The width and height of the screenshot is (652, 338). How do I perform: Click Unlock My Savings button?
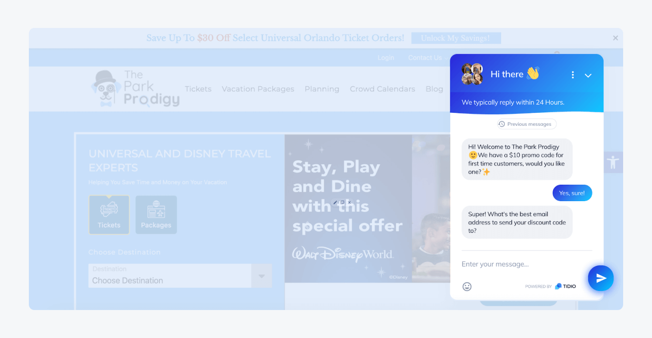456,38
